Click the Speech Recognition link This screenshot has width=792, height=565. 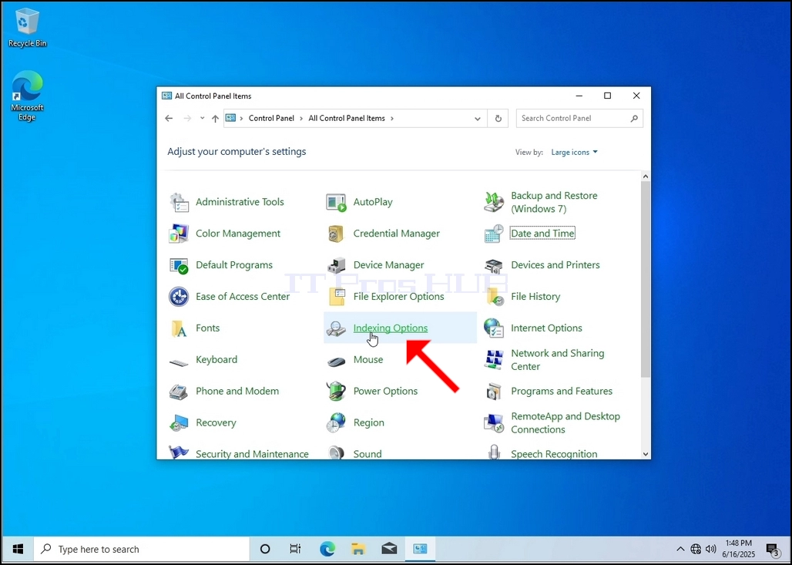pos(554,454)
